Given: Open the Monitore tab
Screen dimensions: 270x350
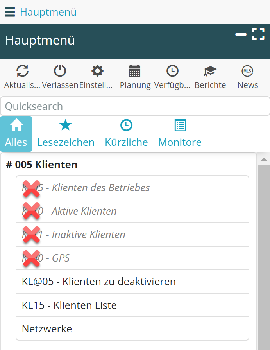Looking at the screenshot, I should pos(180,134).
